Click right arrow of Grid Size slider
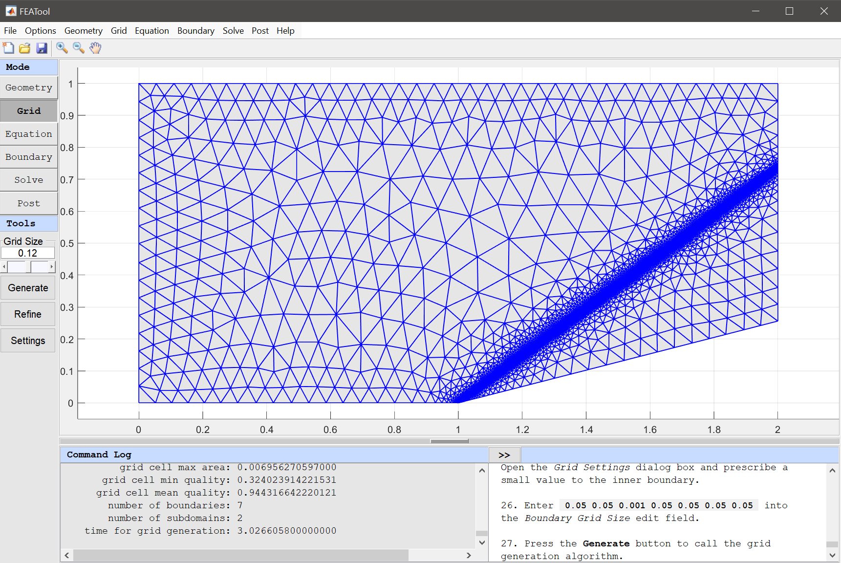The width and height of the screenshot is (841, 563). 52,267
